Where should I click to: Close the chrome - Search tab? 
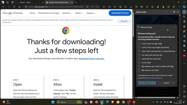coord(43,2)
